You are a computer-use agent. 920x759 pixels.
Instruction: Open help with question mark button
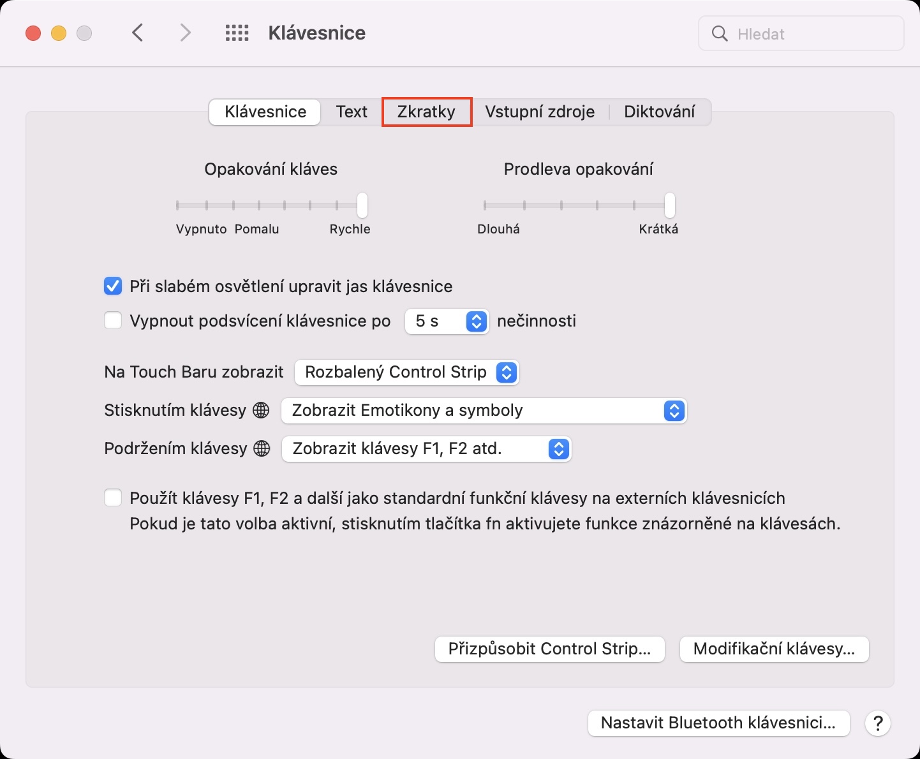coord(877,723)
